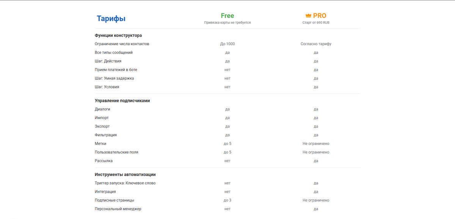Click the crown icon beside PRO

[308, 16]
